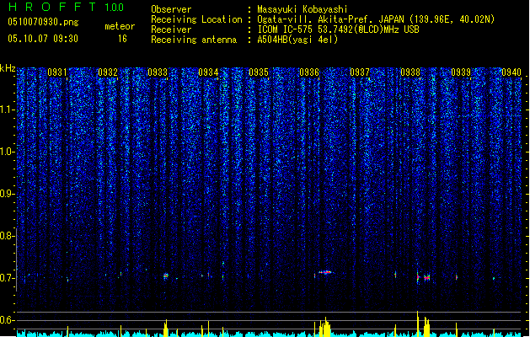This screenshot has height=337, width=530.
Task: Click the HROFFT 1.0.0 title text
Action: [67, 7]
